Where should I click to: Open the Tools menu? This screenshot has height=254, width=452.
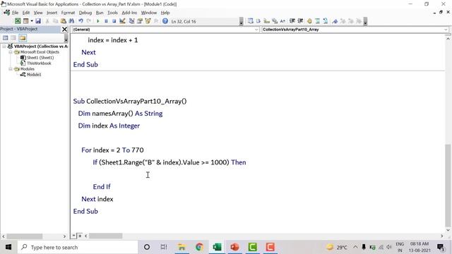112,13
